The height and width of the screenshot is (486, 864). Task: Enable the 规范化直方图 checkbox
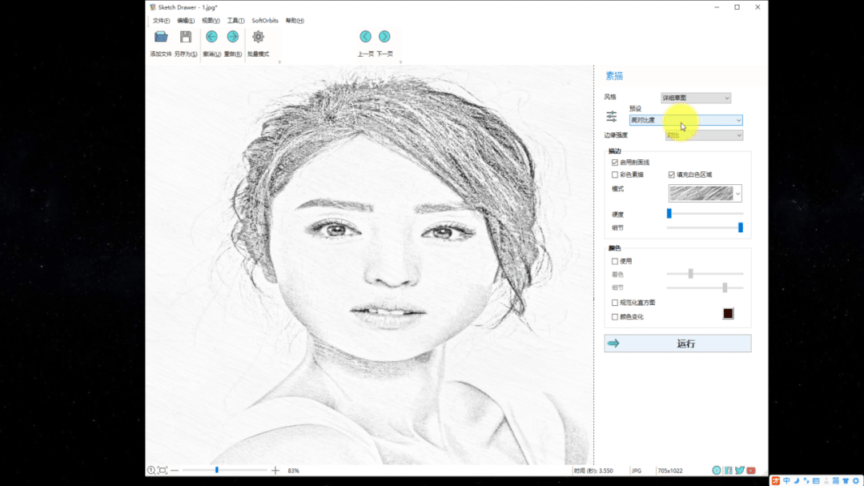(615, 303)
